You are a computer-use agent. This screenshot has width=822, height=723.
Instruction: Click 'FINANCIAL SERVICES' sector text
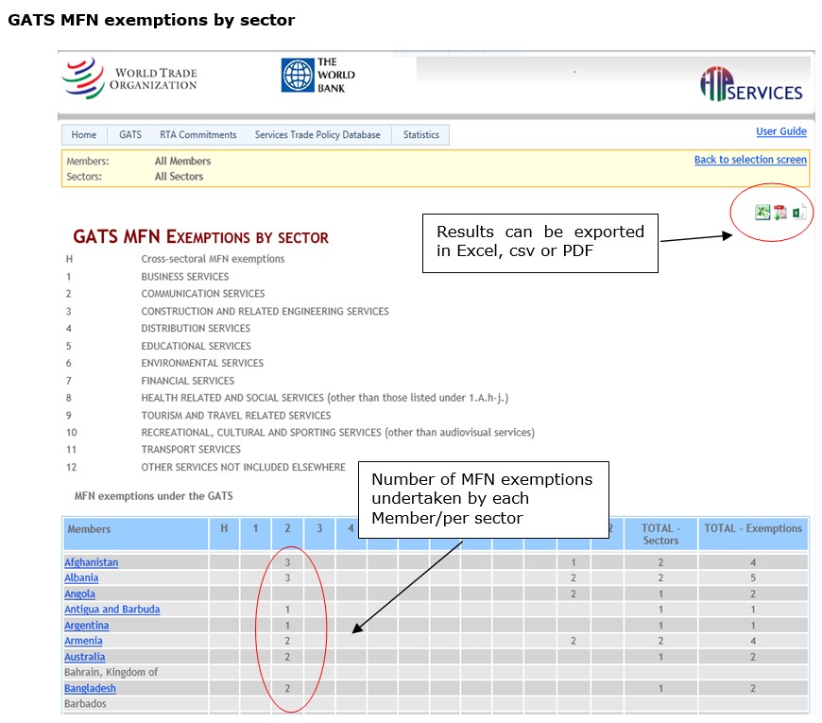coord(188,381)
